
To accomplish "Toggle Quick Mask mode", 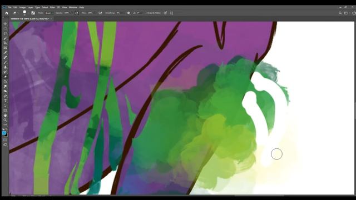I will (x=5, y=140).
